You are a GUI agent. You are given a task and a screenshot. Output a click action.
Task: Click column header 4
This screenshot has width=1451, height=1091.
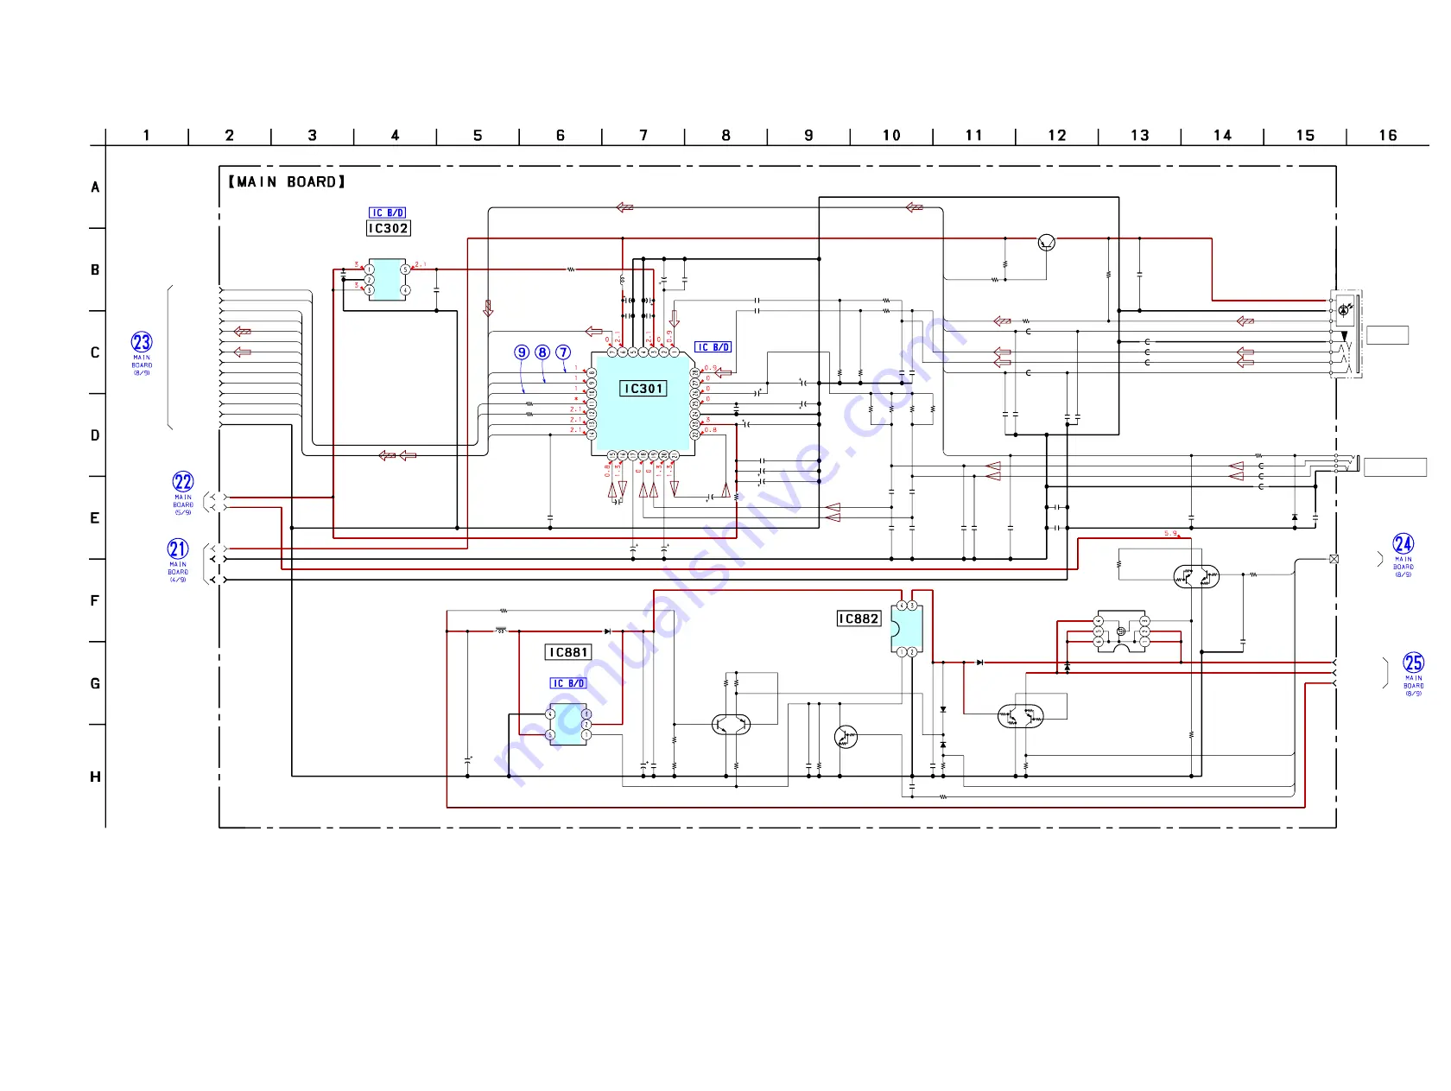pos(395,136)
